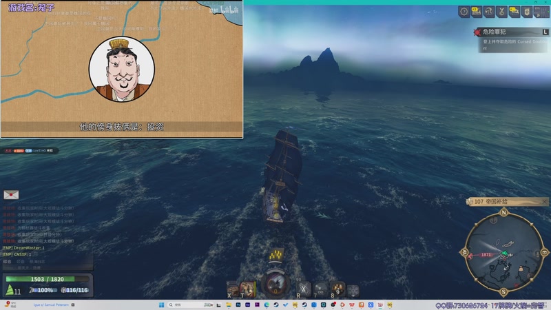Viewport: 551px width, 310px height.
Task: Open the medal achievements icon
Action: 501,12
